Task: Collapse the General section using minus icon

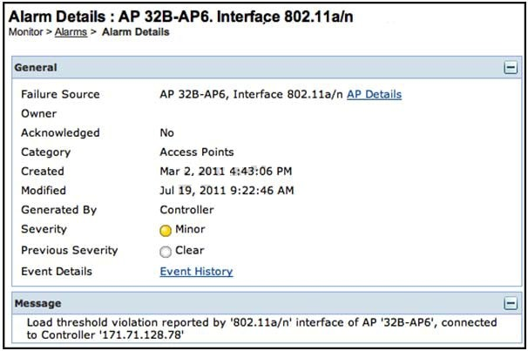Action: click(510, 68)
